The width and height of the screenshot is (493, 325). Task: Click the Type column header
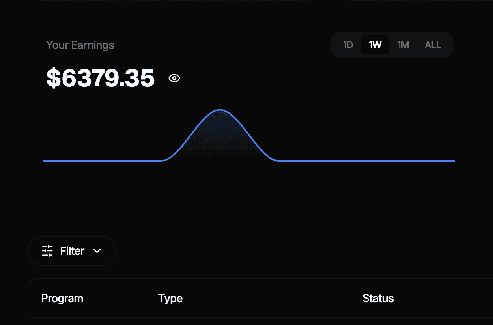170,298
